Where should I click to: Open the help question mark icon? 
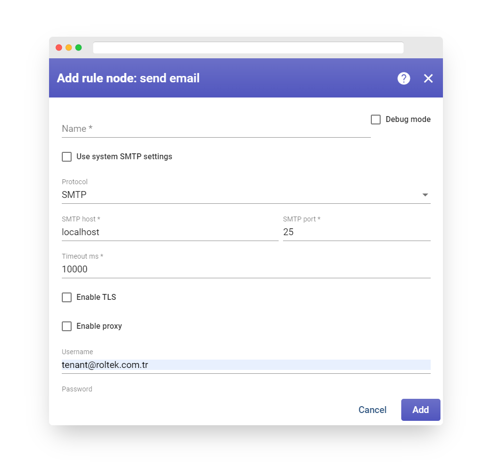[x=404, y=78]
